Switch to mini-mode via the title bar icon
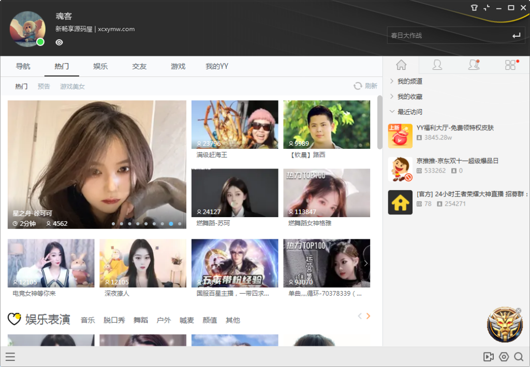The height and width of the screenshot is (367, 530). [487, 8]
